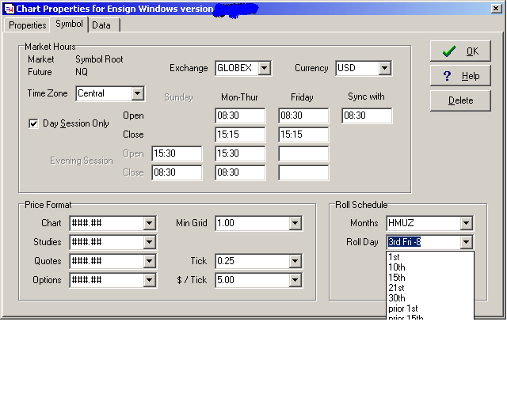Screen dimensions: 507x405
Task: Expand the Quotes price format dropdown
Action: 150,261
